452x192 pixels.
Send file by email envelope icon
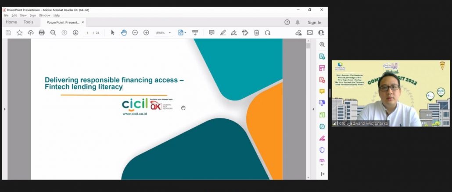[310, 33]
